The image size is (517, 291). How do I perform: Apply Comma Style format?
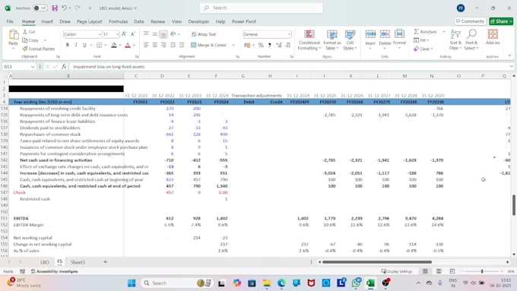click(x=269, y=45)
